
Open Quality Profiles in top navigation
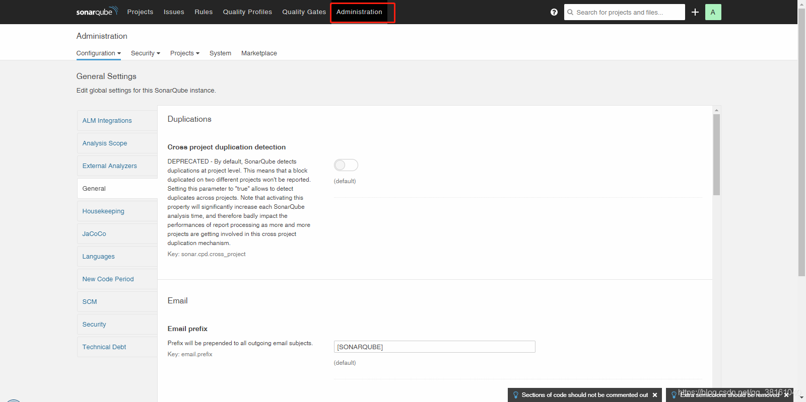click(247, 12)
